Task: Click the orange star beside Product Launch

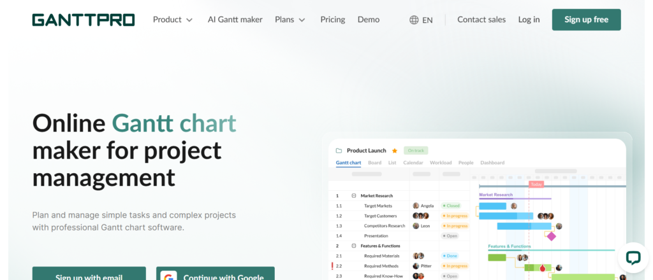Action: click(395, 151)
